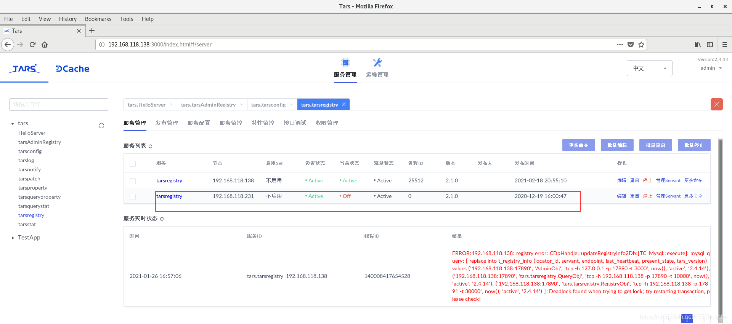
Task: Open 运维管理 wrench icon in header
Action: click(377, 62)
